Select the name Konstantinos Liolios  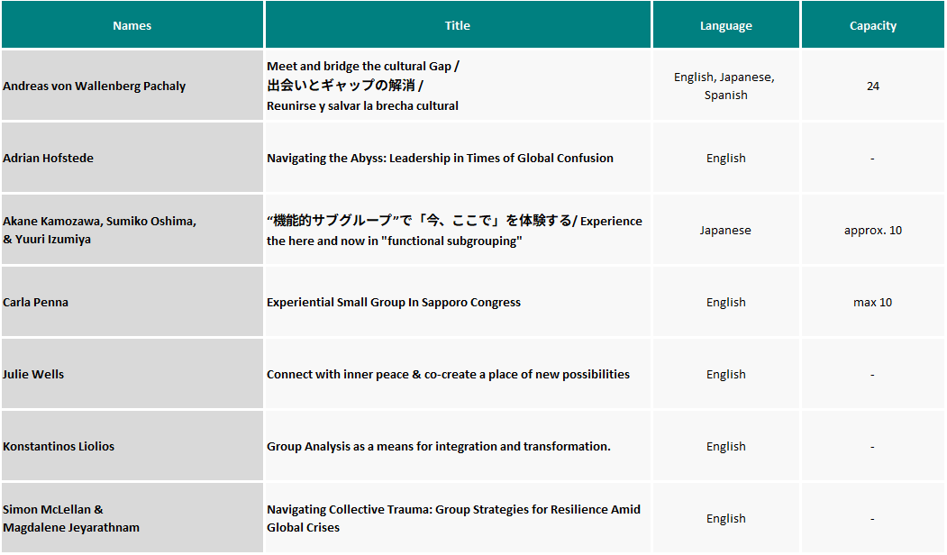[x=59, y=446]
